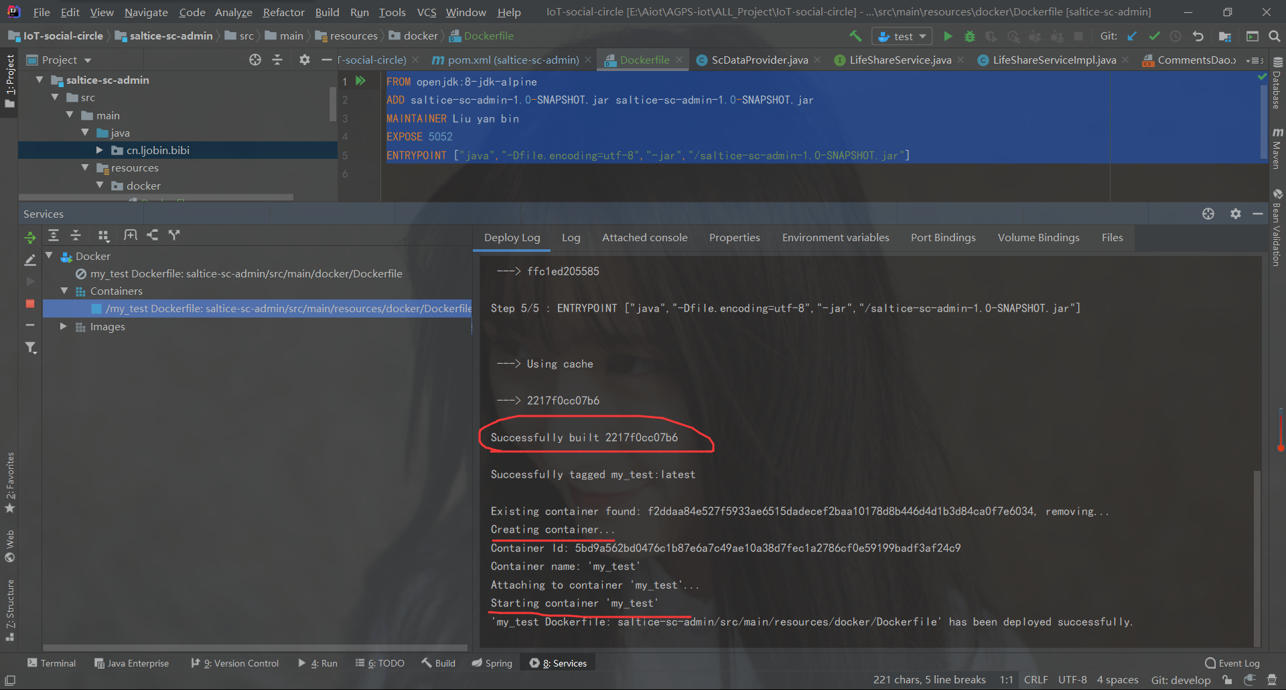Image resolution: width=1286 pixels, height=690 pixels.
Task: Open the VCS menu
Action: [x=426, y=12]
